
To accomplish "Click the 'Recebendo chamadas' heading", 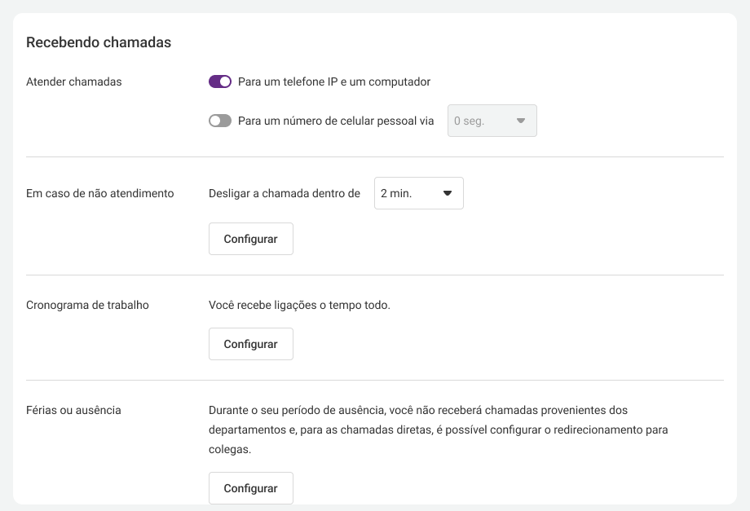I will click(99, 42).
